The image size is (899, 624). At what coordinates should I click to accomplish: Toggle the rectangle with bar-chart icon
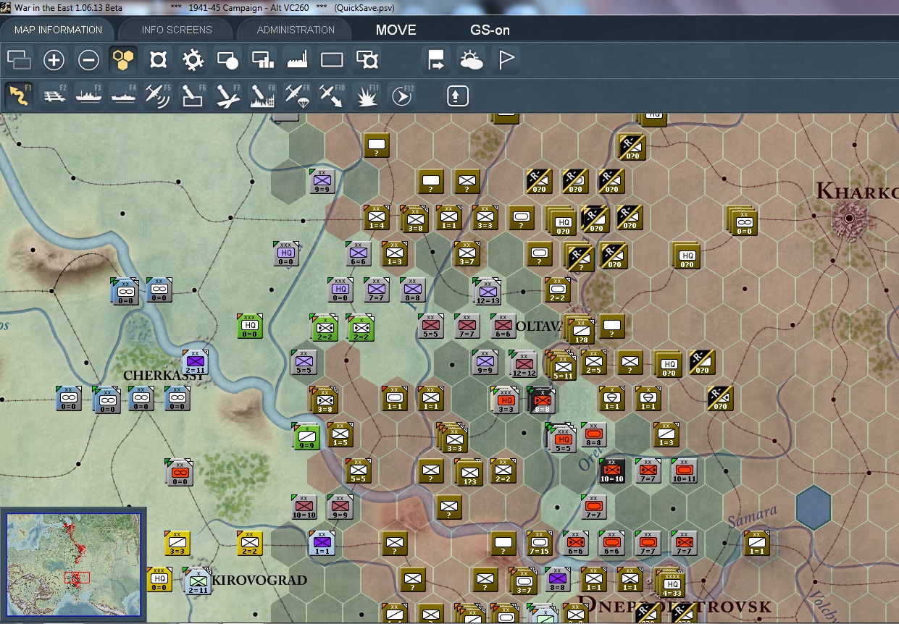(263, 60)
